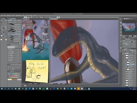Open the Filter menu
This screenshot has width=137, height=103.
[27, 15]
